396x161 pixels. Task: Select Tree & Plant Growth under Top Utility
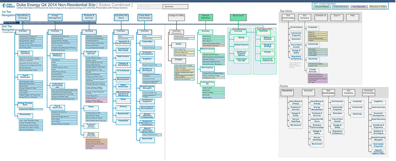pos(296,46)
